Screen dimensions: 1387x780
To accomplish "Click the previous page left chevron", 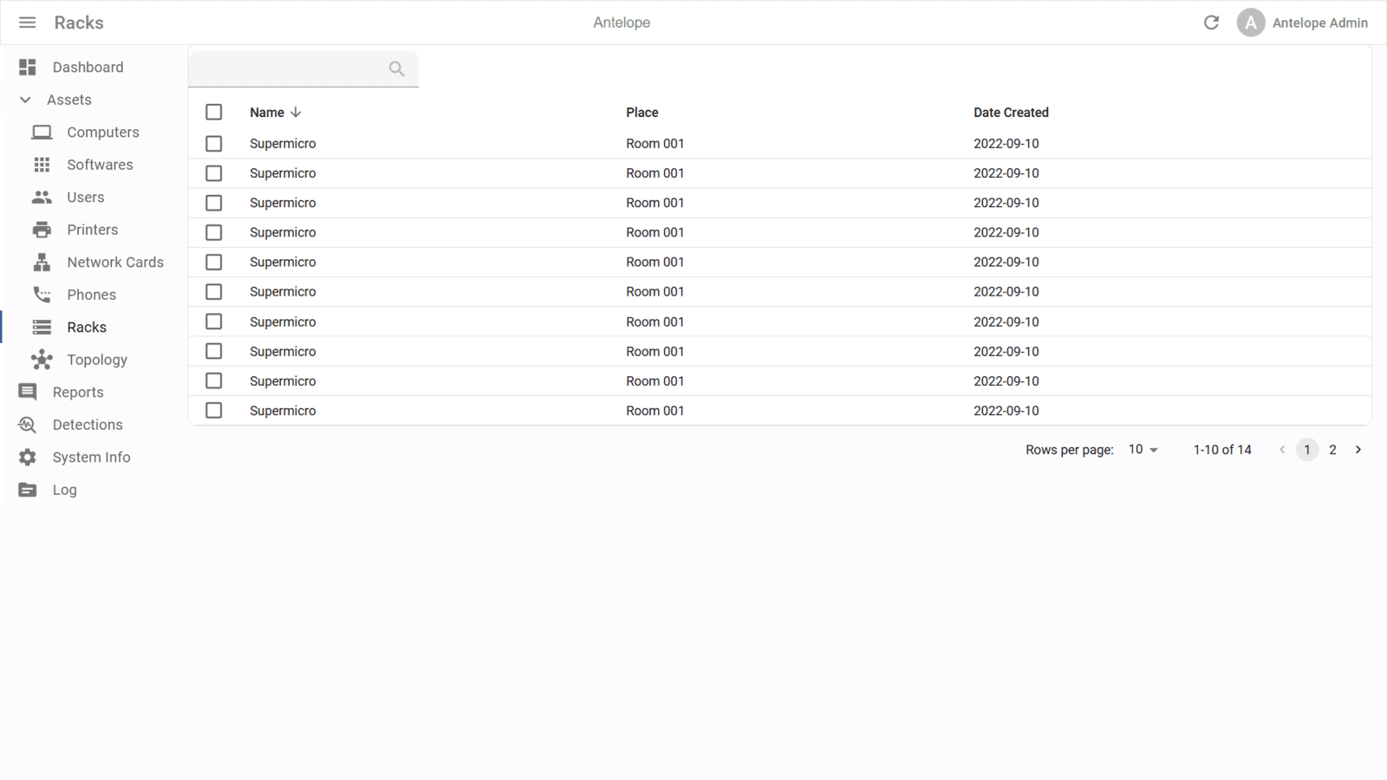I will pos(1282,450).
